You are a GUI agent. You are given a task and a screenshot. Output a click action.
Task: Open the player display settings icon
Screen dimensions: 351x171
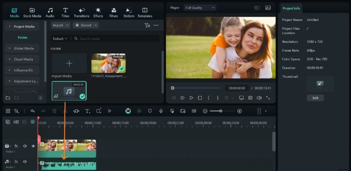[x=241, y=98]
